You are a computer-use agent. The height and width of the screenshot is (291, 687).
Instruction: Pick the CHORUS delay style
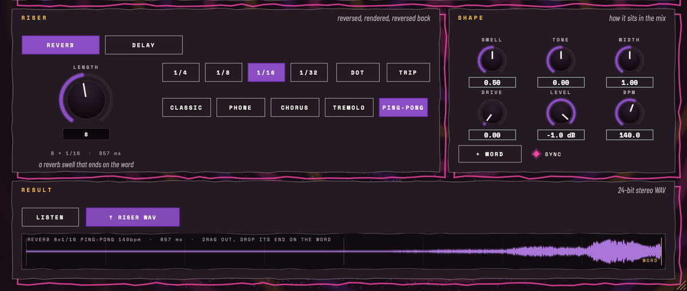295,107
